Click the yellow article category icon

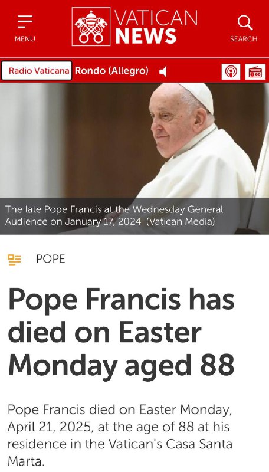point(14,260)
